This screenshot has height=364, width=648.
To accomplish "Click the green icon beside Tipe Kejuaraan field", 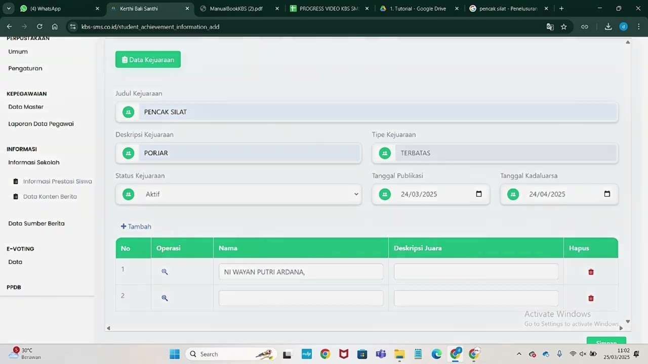I will (385, 153).
